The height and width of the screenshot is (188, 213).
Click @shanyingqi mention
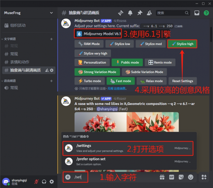(x=107, y=109)
